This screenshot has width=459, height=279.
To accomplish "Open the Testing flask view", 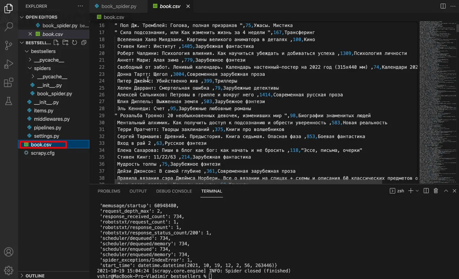I will [x=8, y=101].
